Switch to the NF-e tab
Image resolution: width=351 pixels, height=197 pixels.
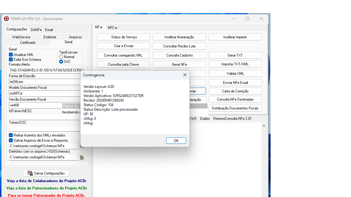point(99,27)
